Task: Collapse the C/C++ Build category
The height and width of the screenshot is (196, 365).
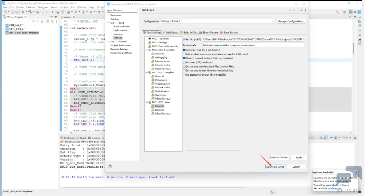Action: [109, 23]
